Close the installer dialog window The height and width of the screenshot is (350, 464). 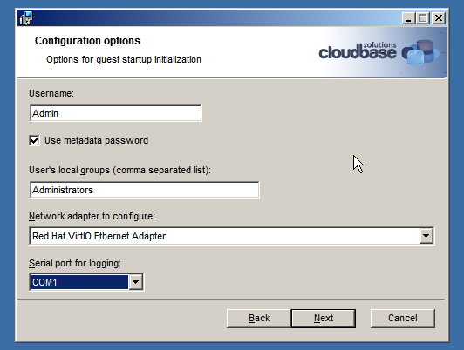pos(439,18)
